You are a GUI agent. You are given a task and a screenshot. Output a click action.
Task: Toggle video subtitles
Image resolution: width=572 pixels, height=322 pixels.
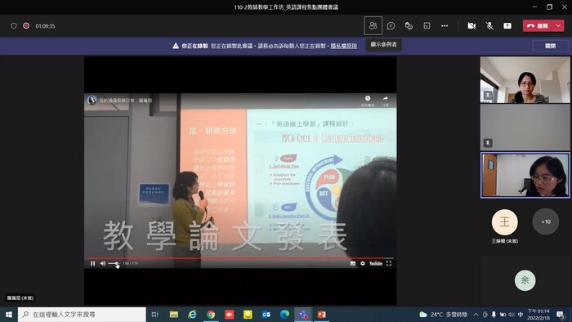pyautogui.click(x=353, y=263)
